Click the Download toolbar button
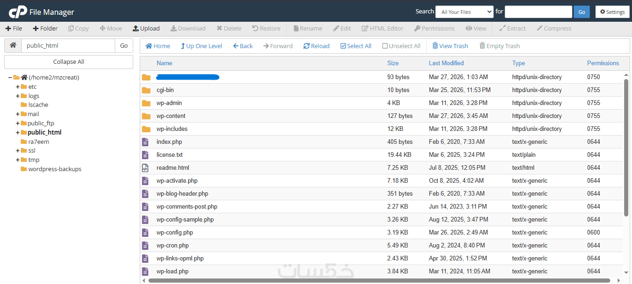The height and width of the screenshot is (284, 632). (x=188, y=28)
